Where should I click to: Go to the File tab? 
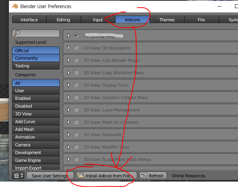pyautogui.click(x=201, y=20)
